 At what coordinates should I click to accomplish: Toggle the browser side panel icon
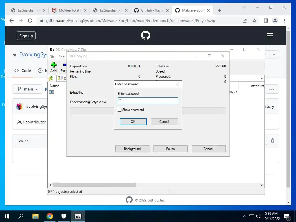pyautogui.click(x=266, y=21)
